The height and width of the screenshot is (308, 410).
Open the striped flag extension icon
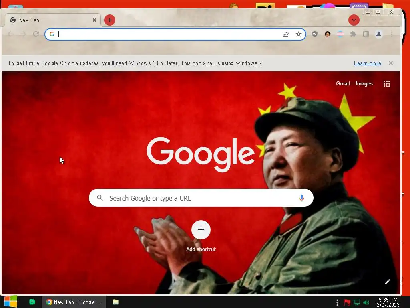340,34
